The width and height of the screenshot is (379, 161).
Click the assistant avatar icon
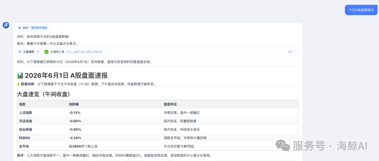point(6,25)
